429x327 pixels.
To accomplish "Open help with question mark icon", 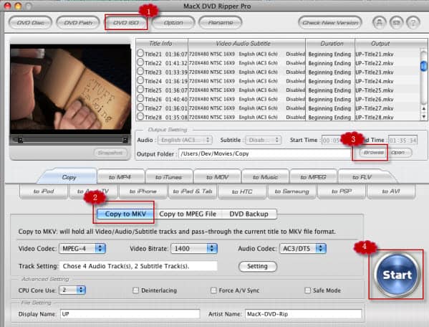I will pyautogui.click(x=413, y=22).
